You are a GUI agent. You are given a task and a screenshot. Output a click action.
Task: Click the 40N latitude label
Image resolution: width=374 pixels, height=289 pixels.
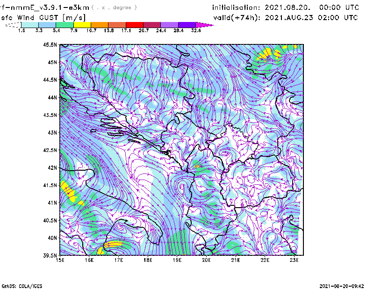(x=52, y=238)
